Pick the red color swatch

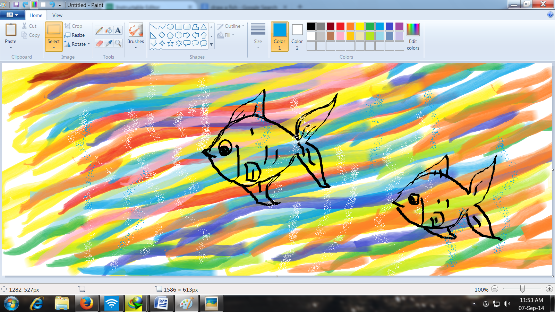[x=341, y=26]
